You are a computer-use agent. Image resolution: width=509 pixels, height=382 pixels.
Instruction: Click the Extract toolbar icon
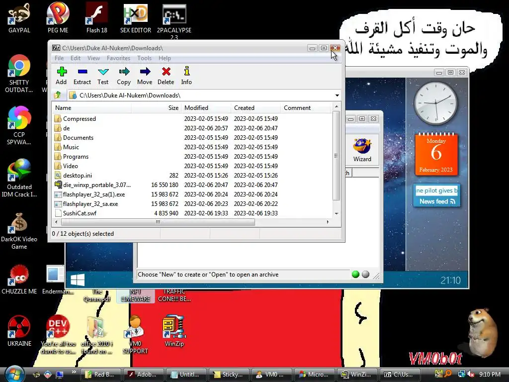(x=82, y=76)
